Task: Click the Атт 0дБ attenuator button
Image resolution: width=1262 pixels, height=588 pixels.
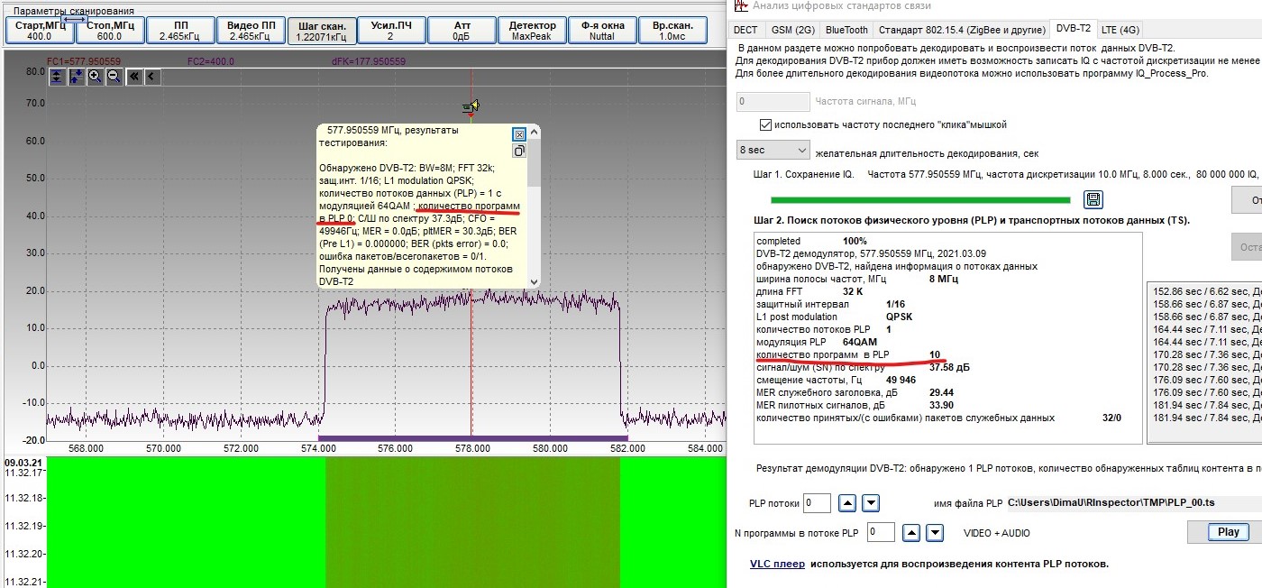Action: coord(462,31)
